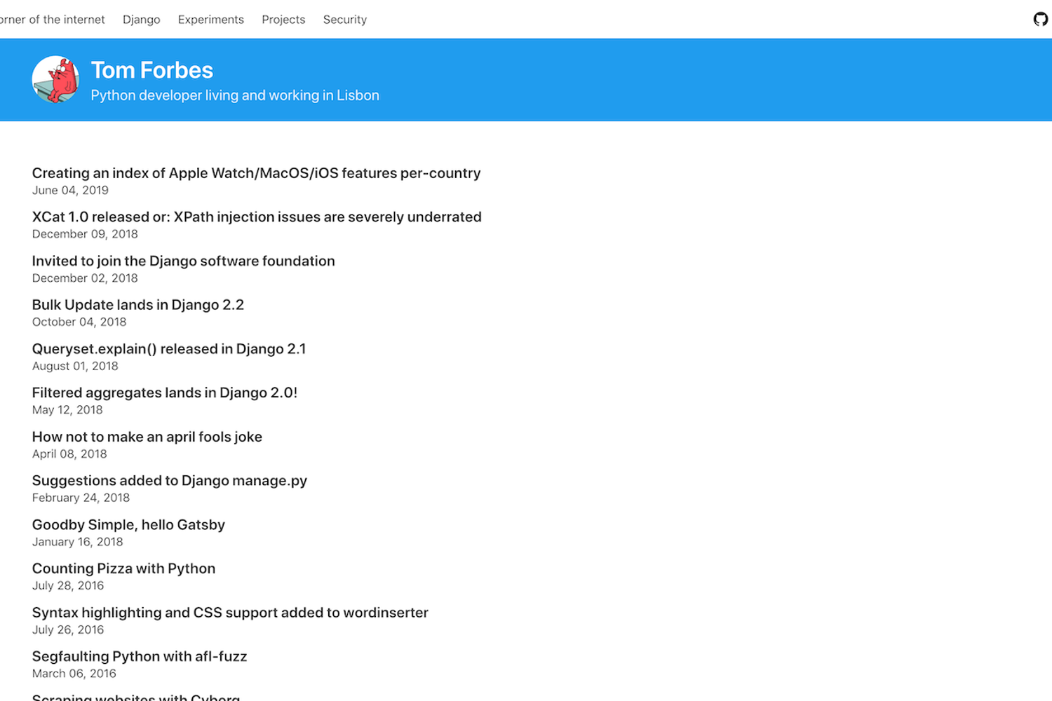Open Suggestions added to Django manage.py
The width and height of the screenshot is (1052, 701).
coord(170,481)
